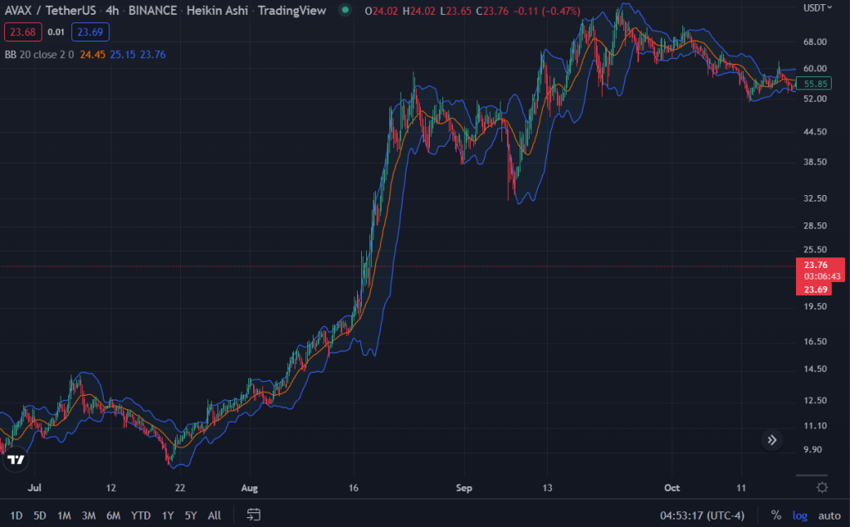Toggle percent scale mode
This screenshot has height=527, width=850.
[x=776, y=515]
